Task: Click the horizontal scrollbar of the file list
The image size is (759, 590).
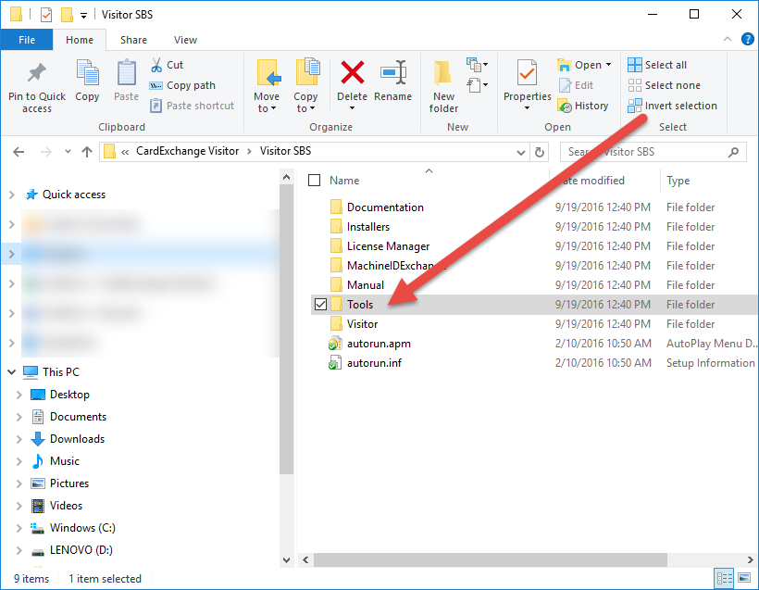Action: point(490,560)
